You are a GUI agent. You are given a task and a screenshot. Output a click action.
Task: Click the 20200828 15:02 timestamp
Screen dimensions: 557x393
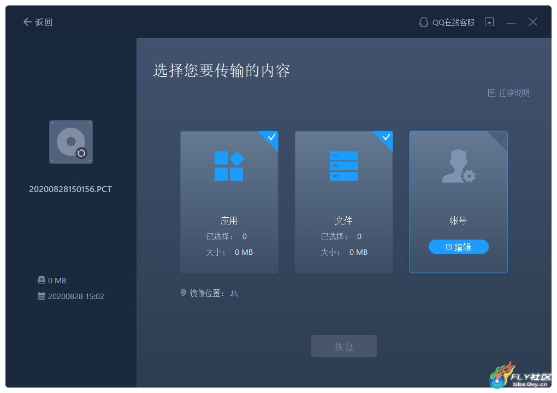point(76,296)
